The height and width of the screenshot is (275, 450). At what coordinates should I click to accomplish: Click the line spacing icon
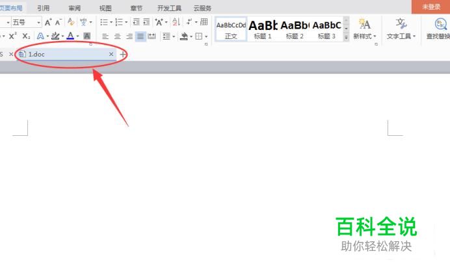pos(166,36)
